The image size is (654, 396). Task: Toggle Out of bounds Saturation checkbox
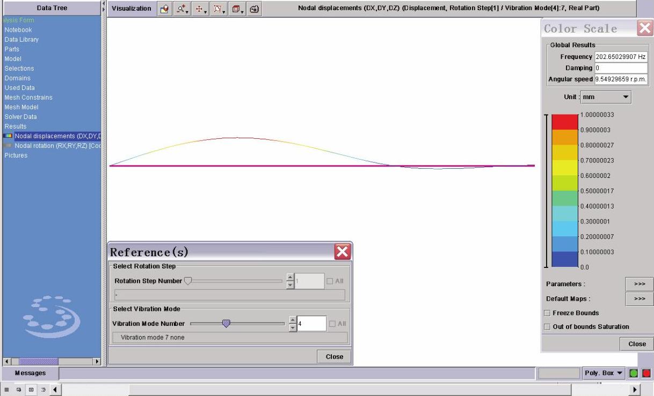click(x=548, y=326)
